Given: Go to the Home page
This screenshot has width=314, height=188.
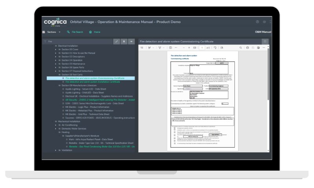Looking at the screenshot, I should 94,32.
